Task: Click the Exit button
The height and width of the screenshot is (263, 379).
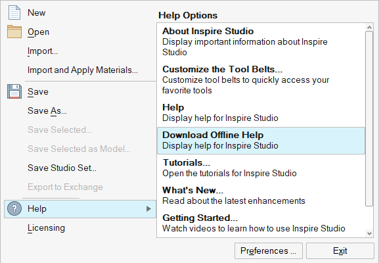Action: (340, 251)
